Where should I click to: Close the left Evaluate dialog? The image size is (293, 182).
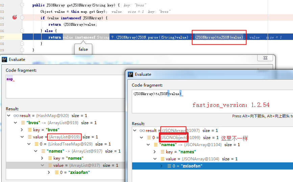265,58
